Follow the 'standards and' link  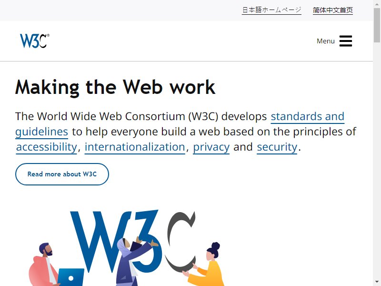coord(308,116)
